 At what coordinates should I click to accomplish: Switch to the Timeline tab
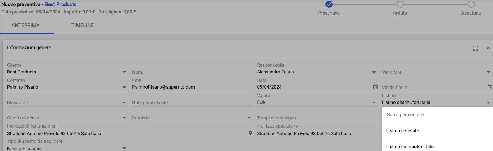(x=83, y=26)
